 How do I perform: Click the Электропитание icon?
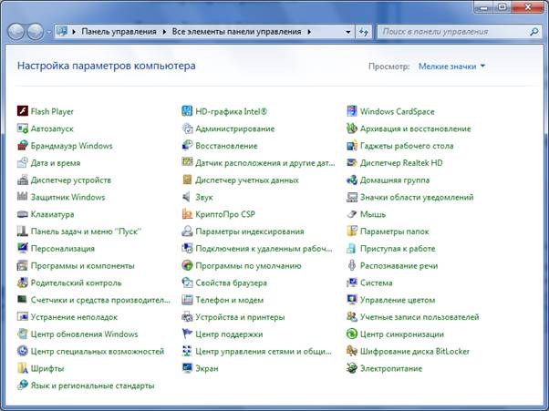tap(352, 368)
